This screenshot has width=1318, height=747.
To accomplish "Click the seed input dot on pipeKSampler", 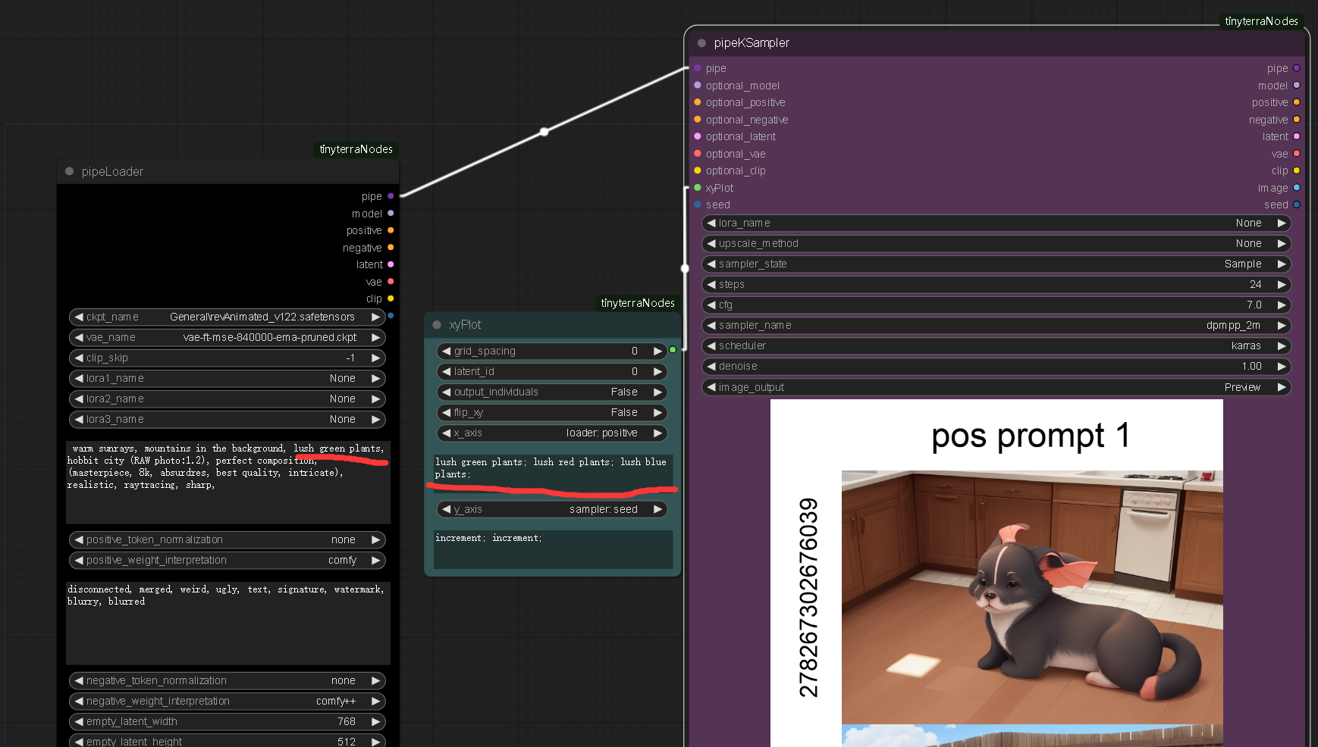I will coord(696,205).
